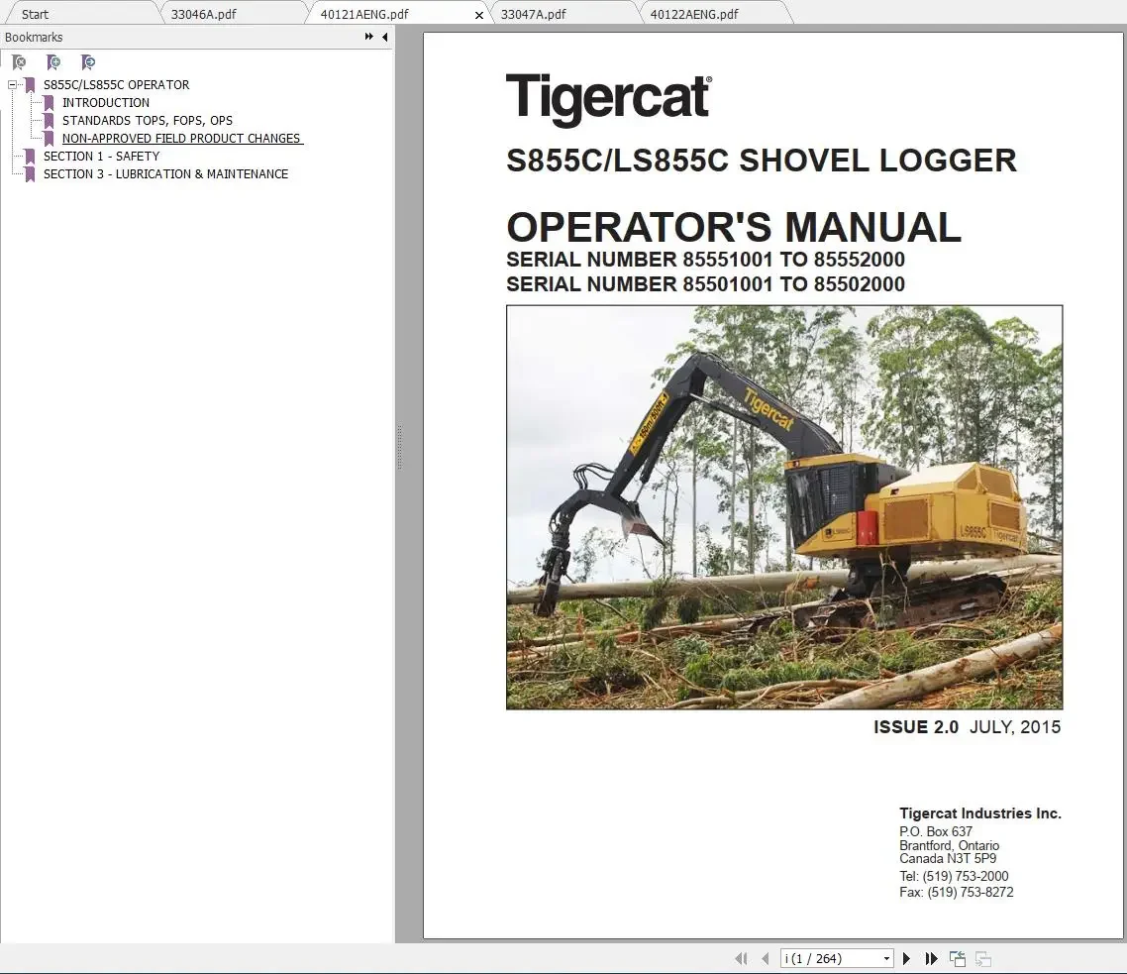Jump to the next page
The image size is (1127, 974).
click(906, 957)
